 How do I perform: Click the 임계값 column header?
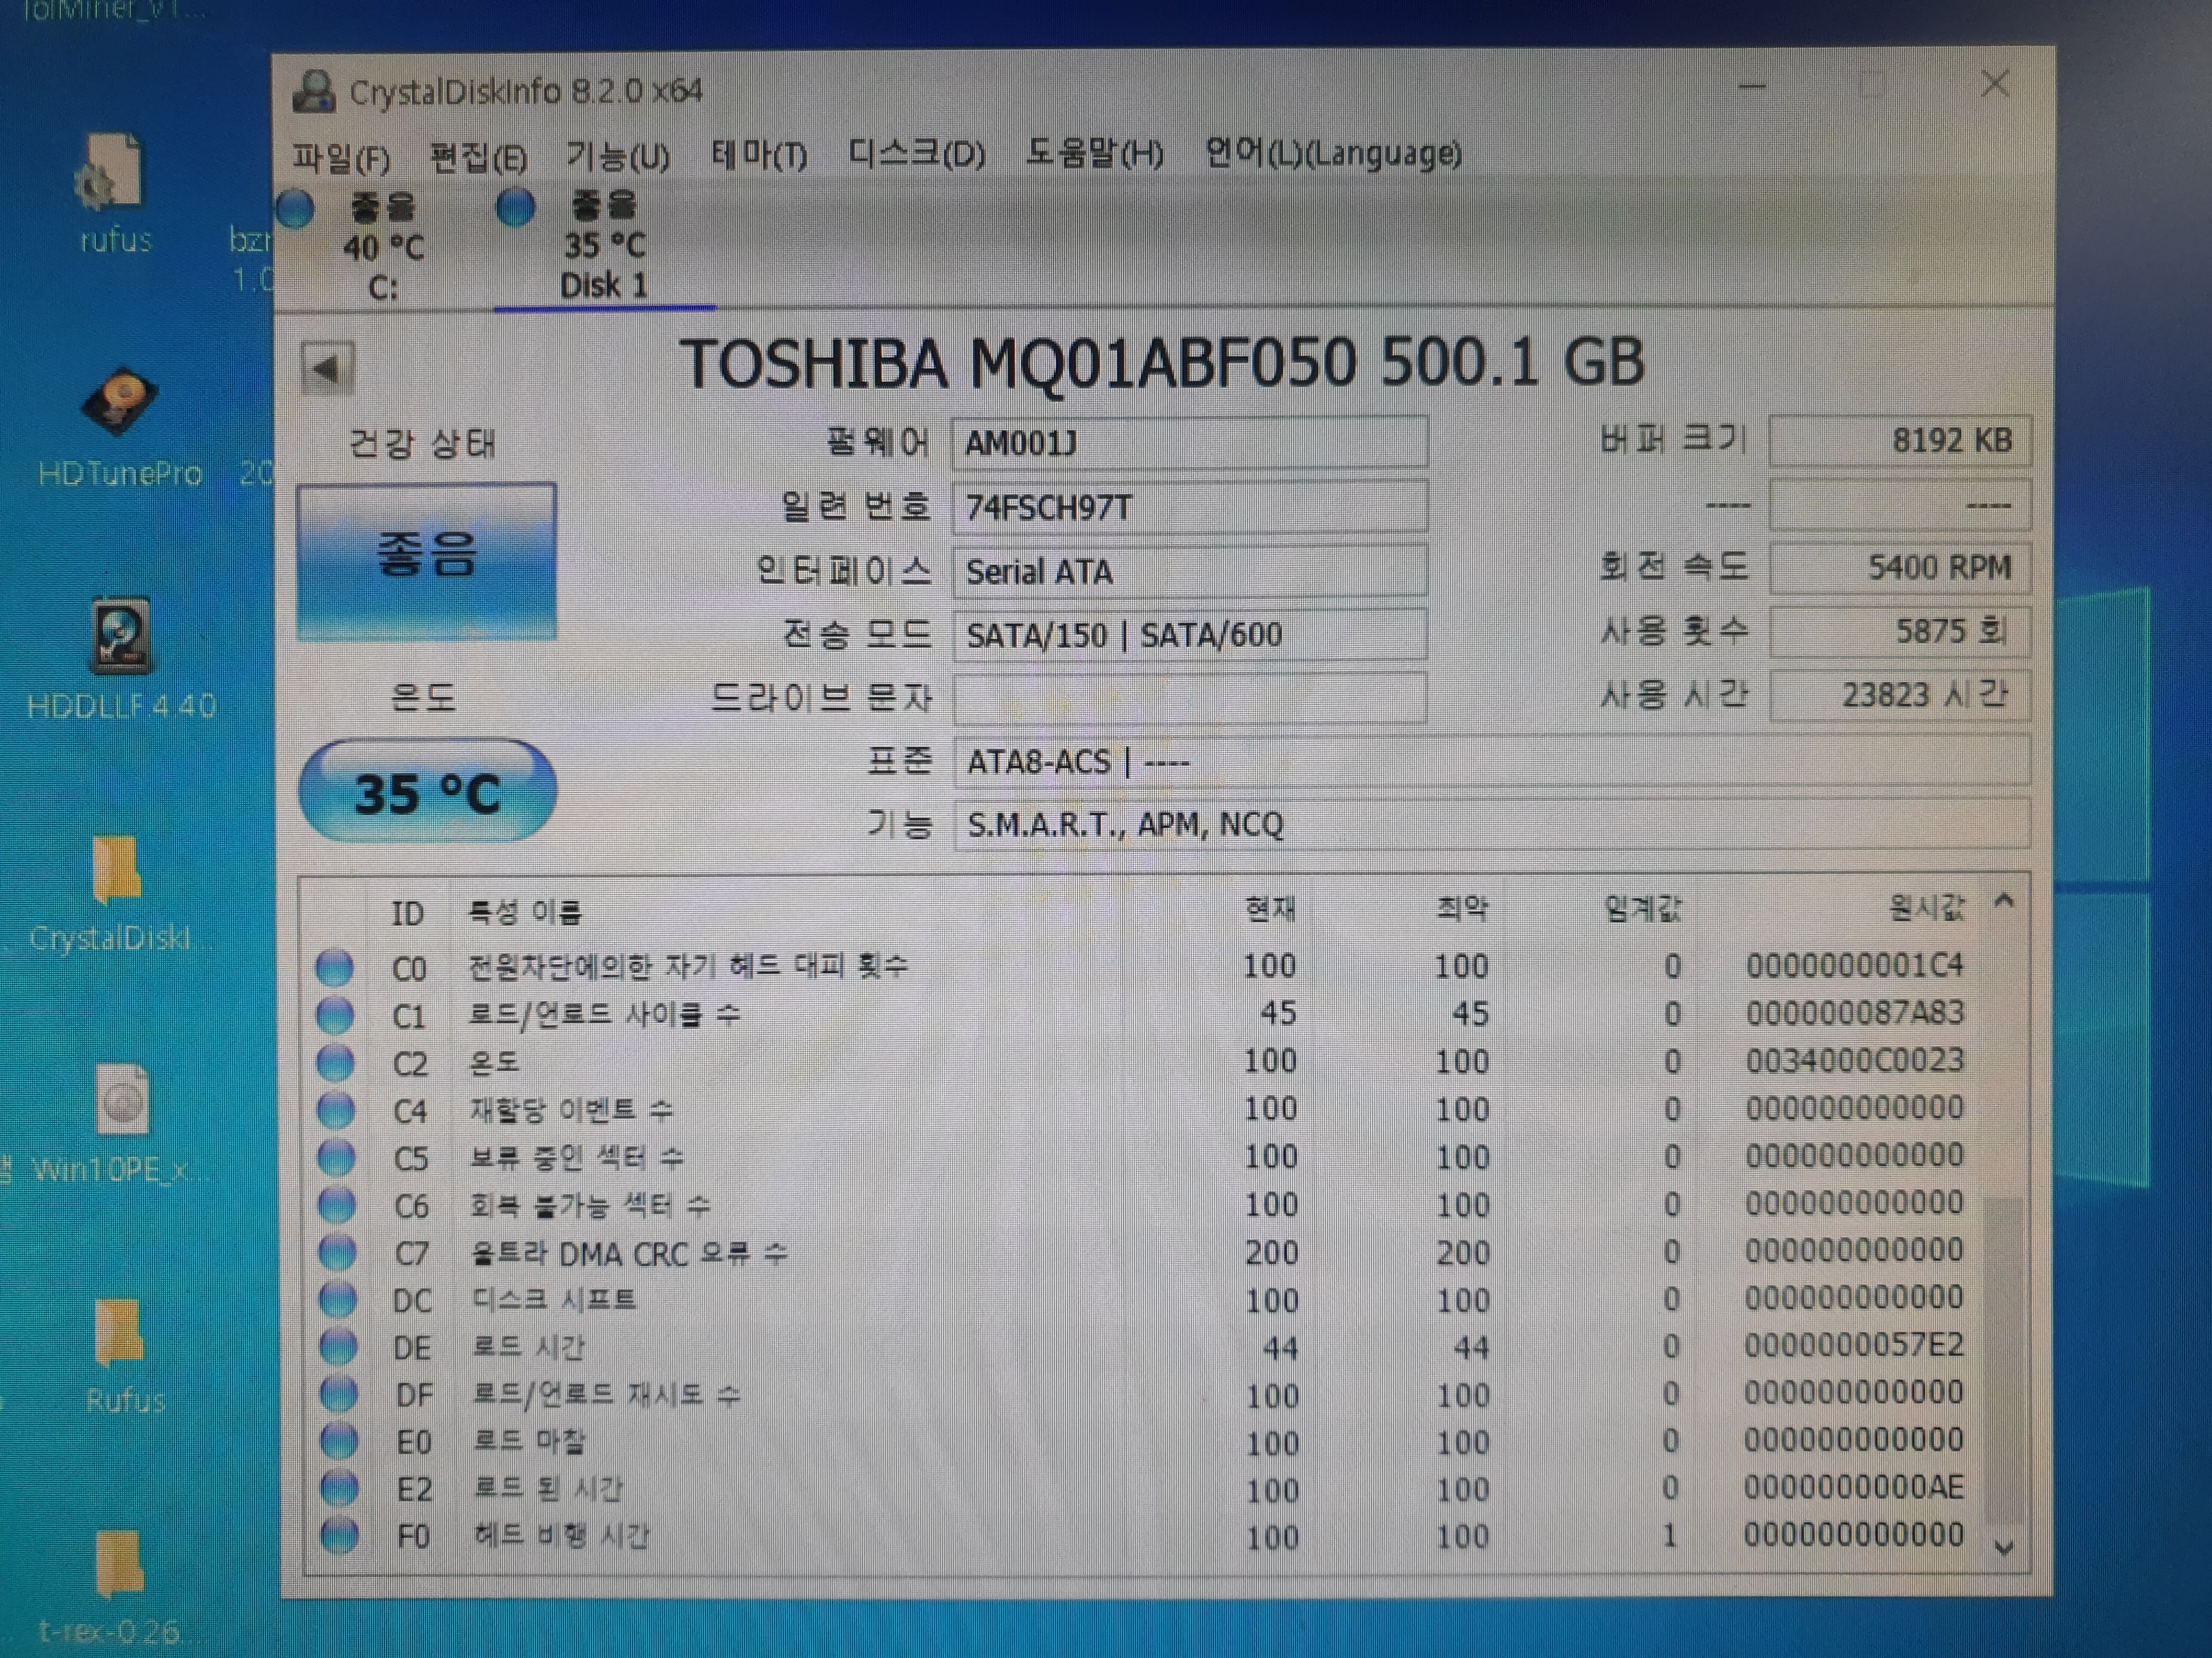click(1643, 909)
